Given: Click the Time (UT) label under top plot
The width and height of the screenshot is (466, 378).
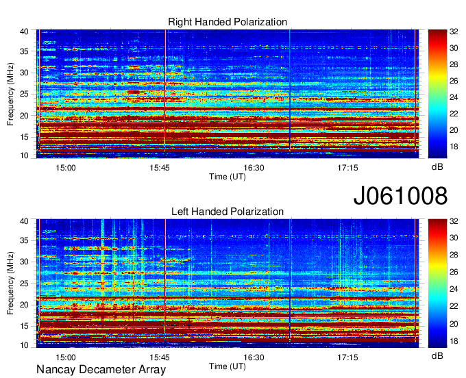Looking at the screenshot, I should 228,177.
